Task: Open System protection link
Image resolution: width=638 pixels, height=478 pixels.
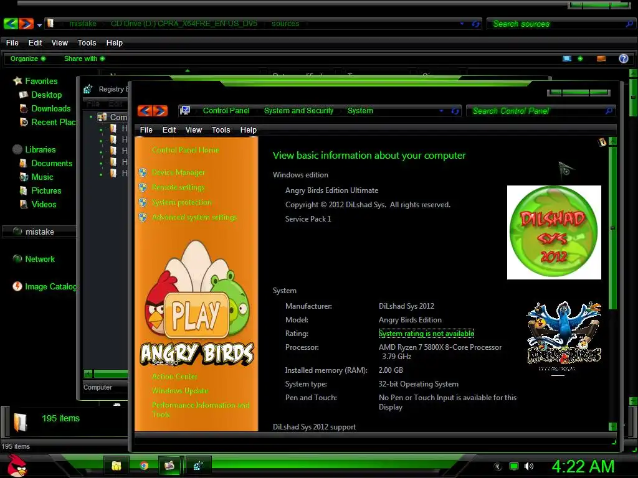Action: tap(181, 202)
